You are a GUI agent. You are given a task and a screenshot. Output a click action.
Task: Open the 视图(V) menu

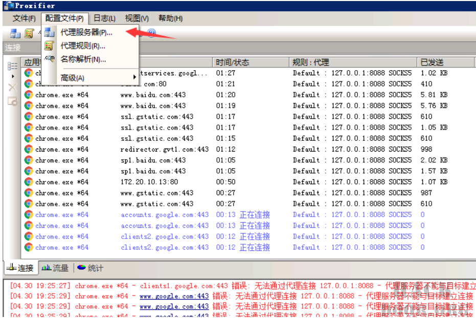point(137,18)
